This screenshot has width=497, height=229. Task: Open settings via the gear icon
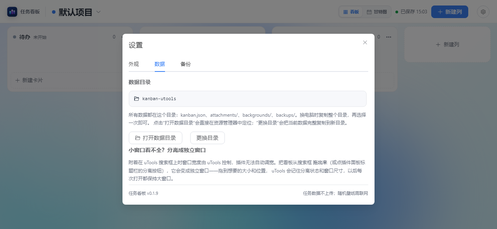tap(483, 12)
